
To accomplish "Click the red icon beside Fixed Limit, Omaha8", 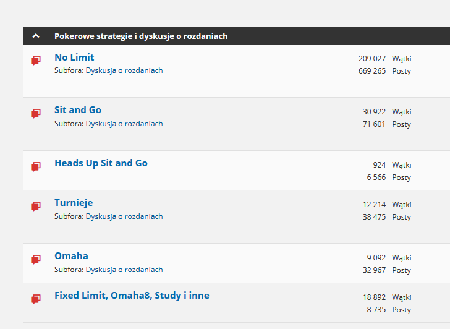I will (x=36, y=299).
